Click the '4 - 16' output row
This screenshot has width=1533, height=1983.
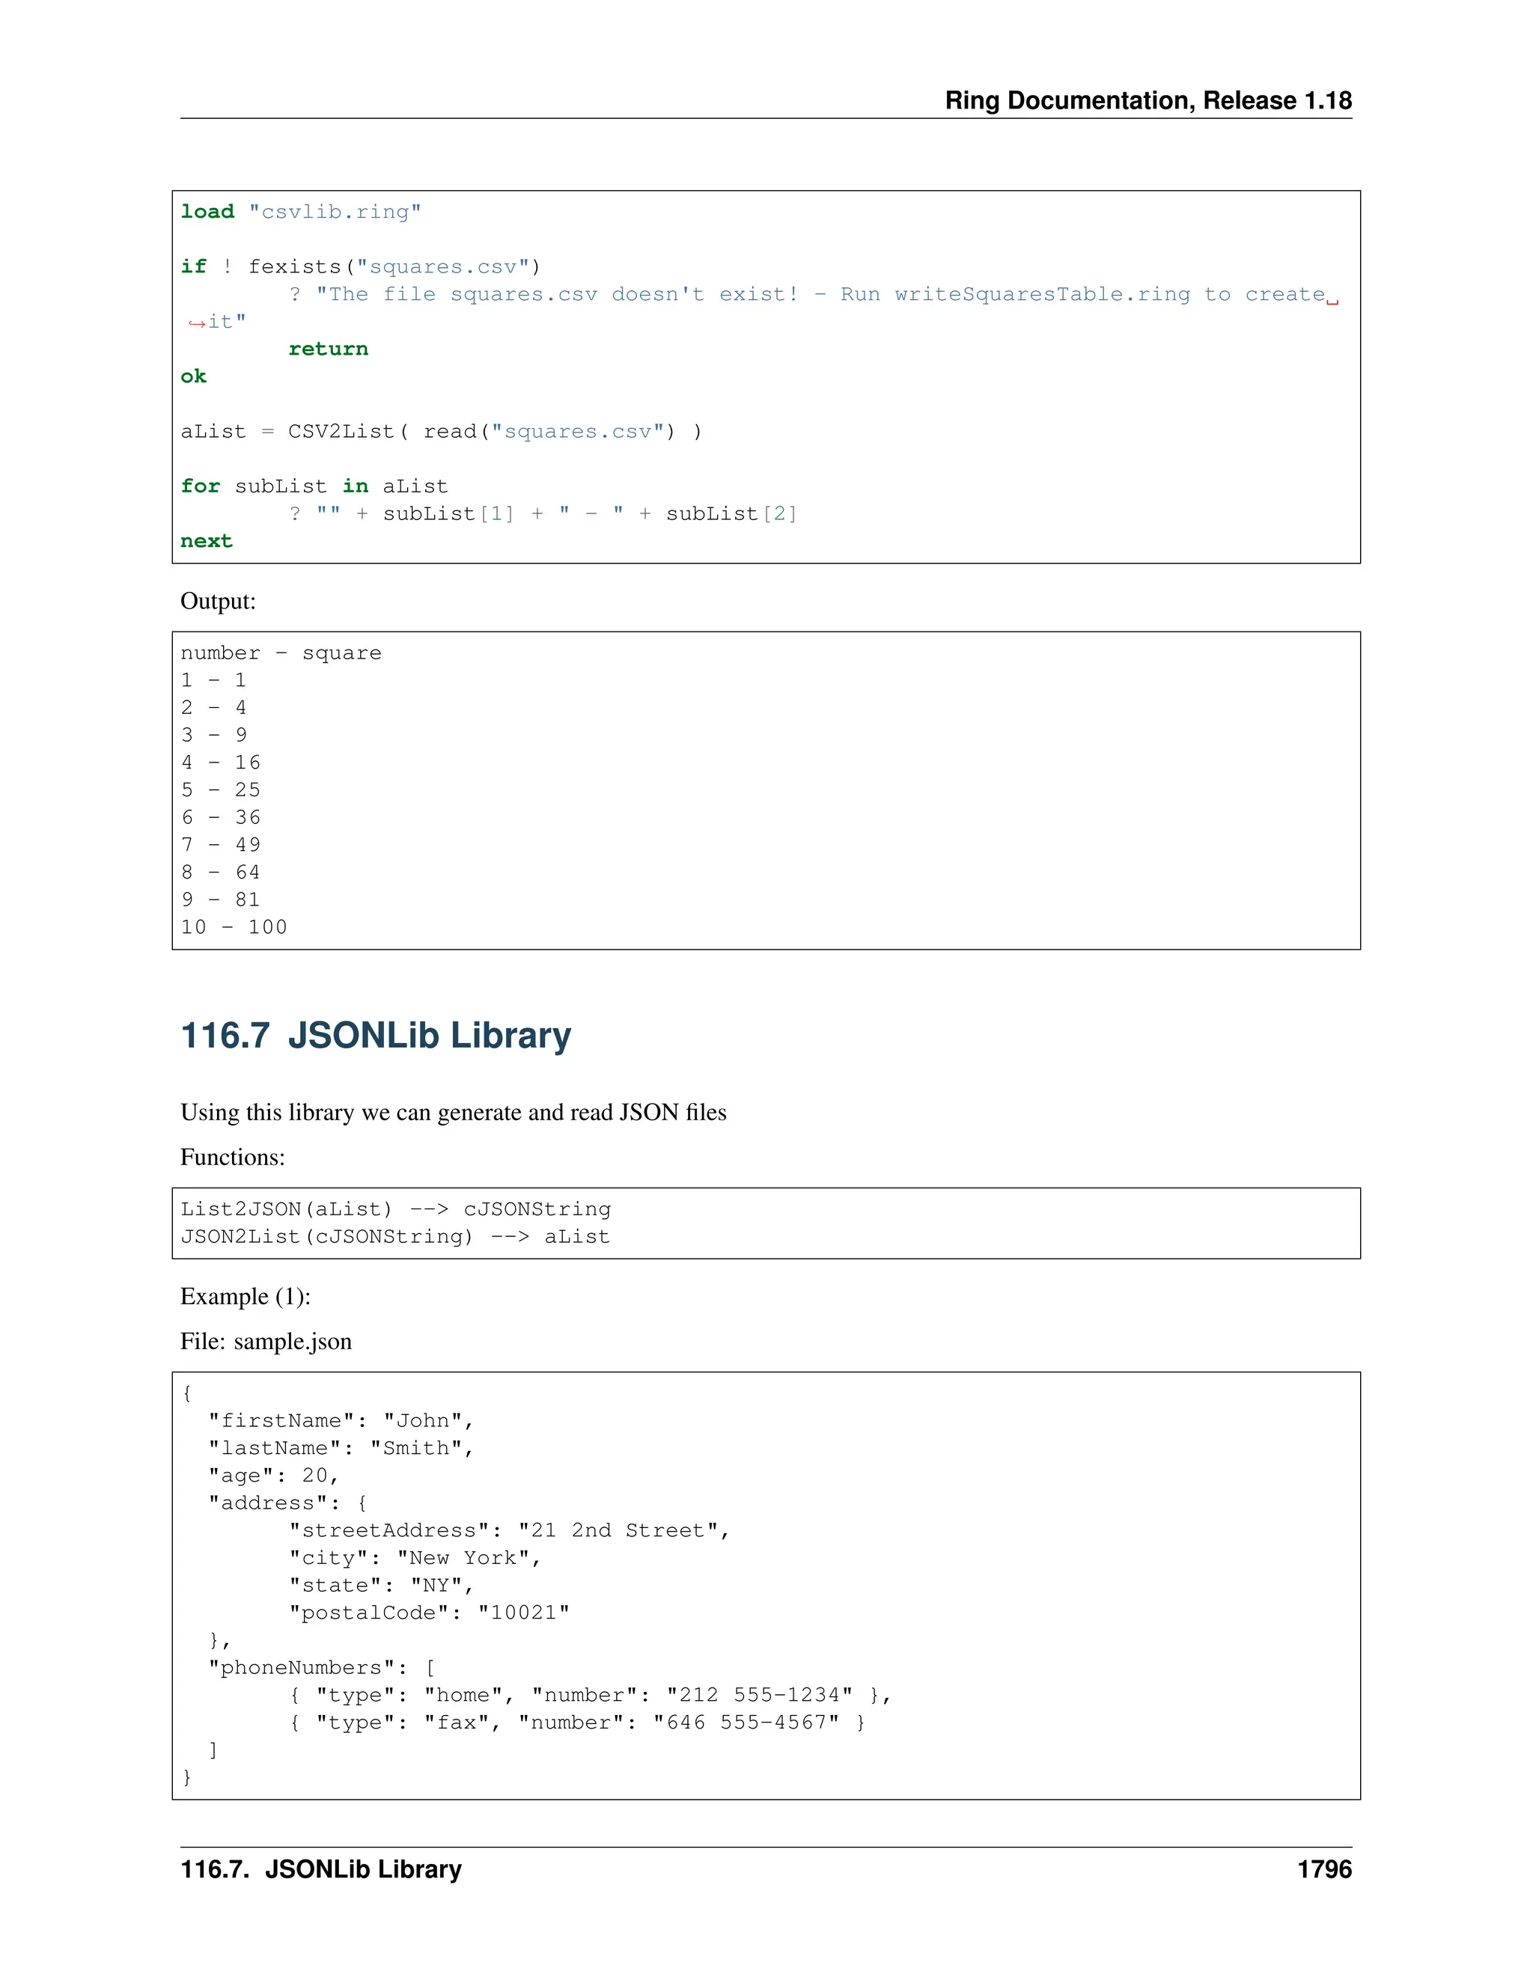(x=221, y=763)
